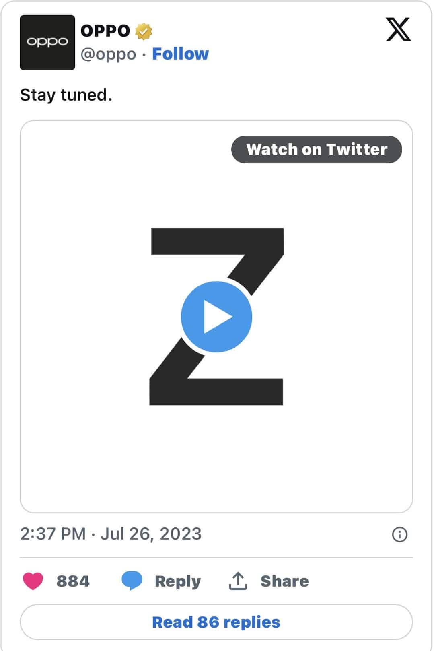Screen dimensions: 434x651
Task: Follow the OPPO account
Action: coord(181,54)
